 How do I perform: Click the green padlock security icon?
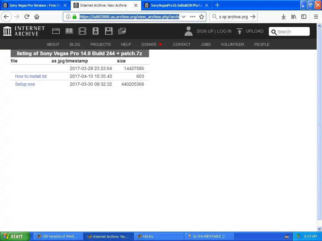point(75,17)
